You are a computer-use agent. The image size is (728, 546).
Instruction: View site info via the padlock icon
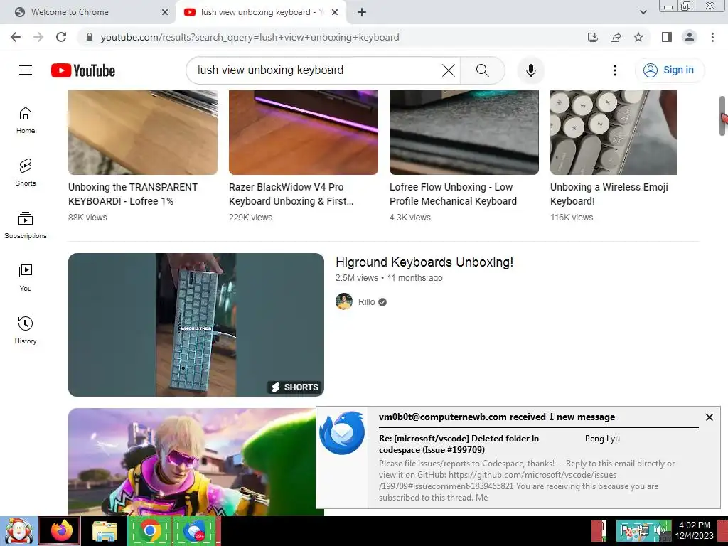(x=90, y=37)
